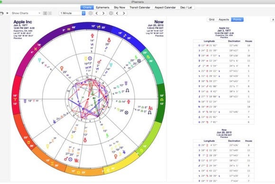
Task: Open the 1 Minute interval dropdown
Action: click(72, 13)
